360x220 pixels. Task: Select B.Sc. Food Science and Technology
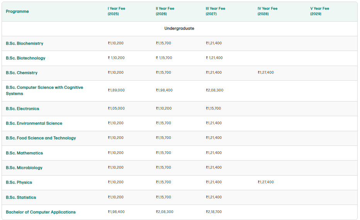click(41, 138)
